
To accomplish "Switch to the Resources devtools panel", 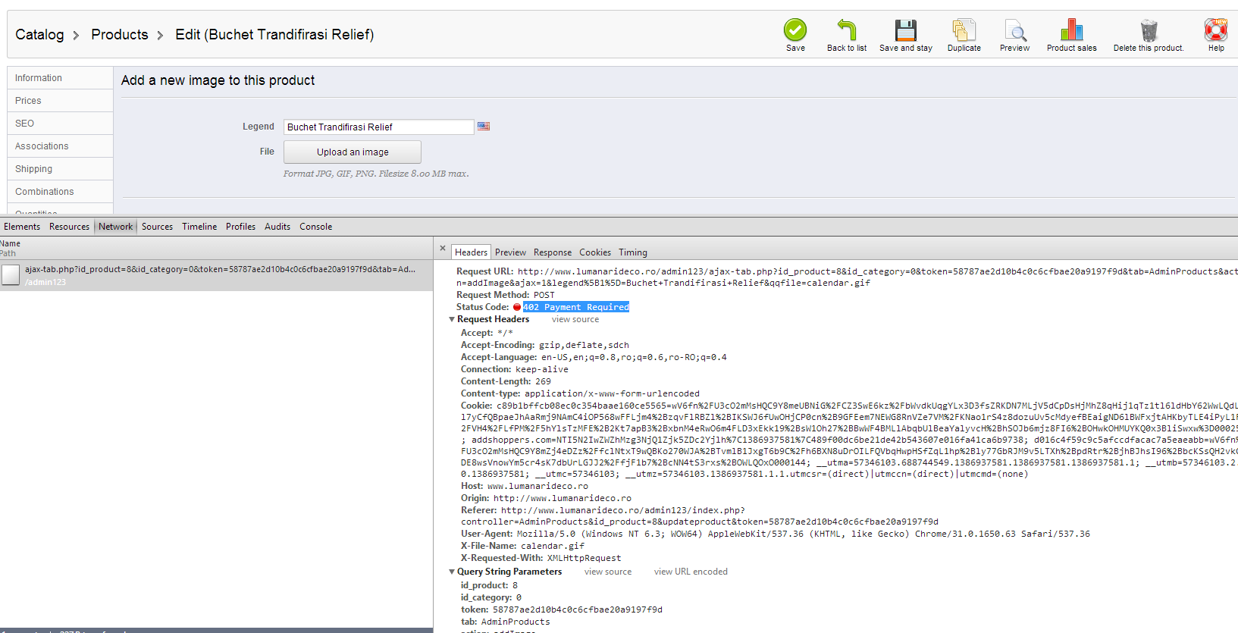I will coord(69,227).
